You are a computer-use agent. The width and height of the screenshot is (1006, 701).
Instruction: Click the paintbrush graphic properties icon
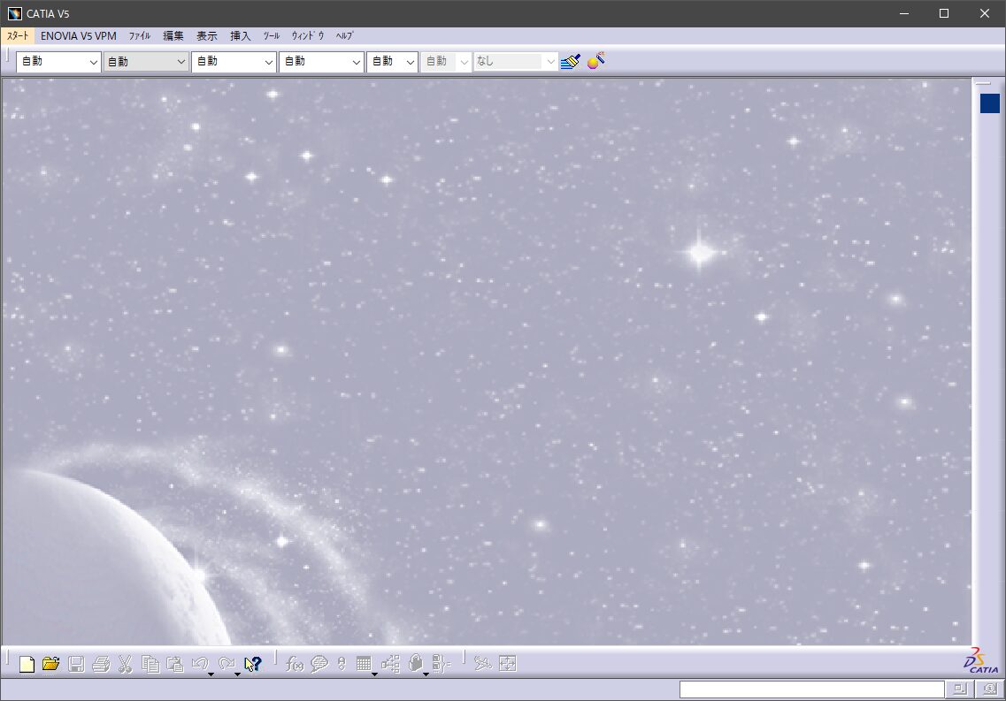(571, 62)
